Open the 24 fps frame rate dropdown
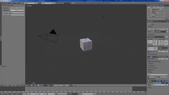 (163, 48)
